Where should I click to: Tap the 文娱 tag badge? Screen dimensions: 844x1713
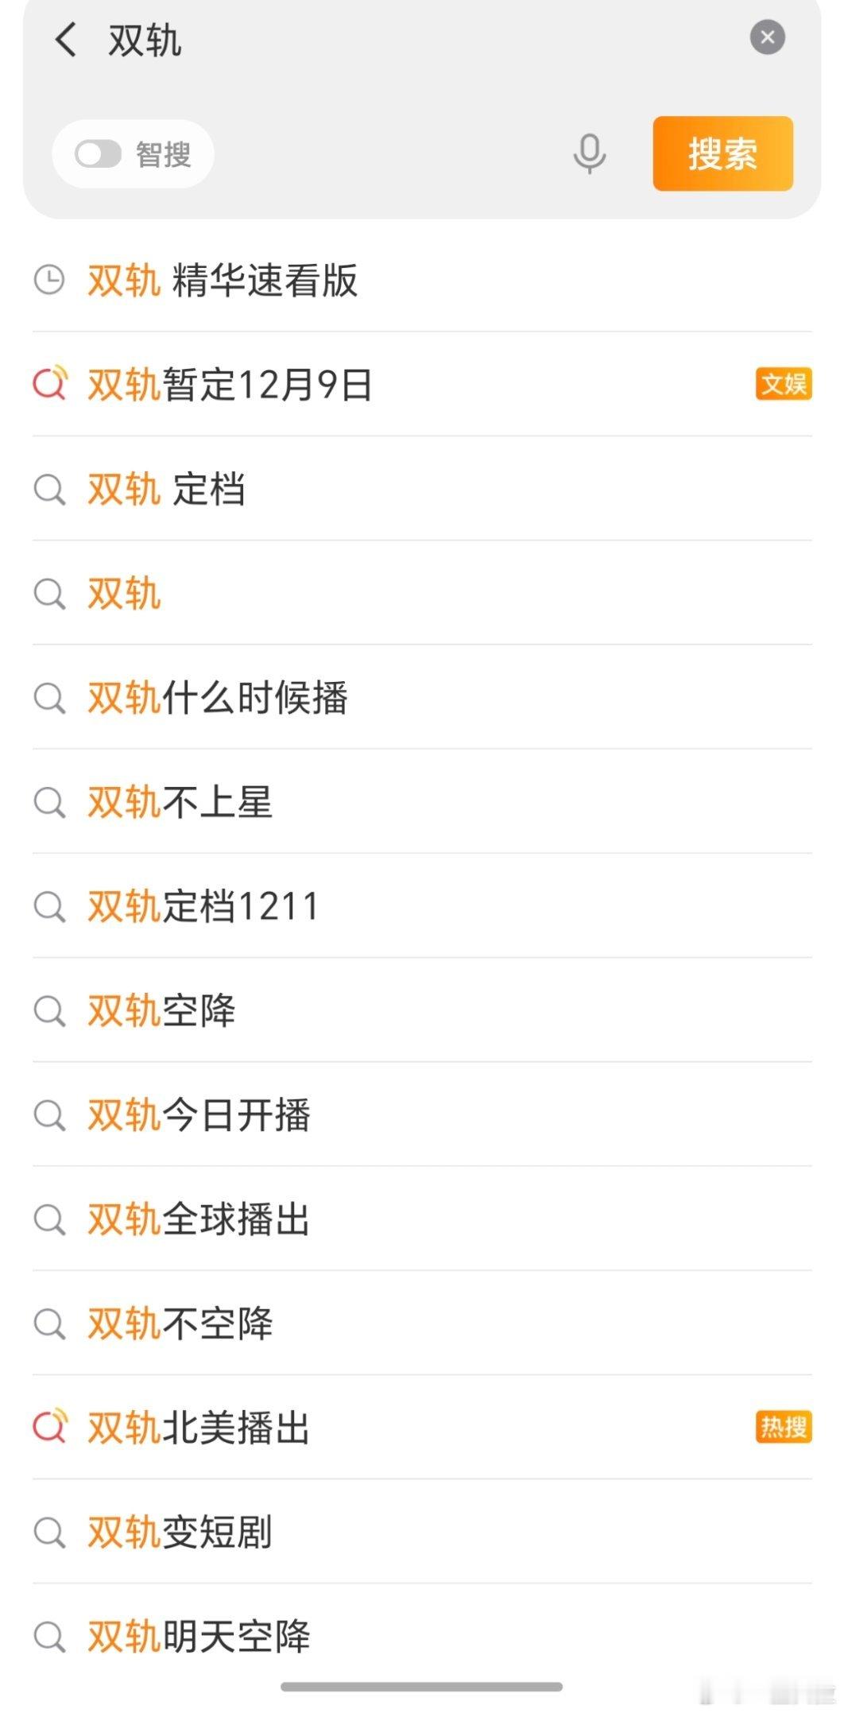[783, 384]
